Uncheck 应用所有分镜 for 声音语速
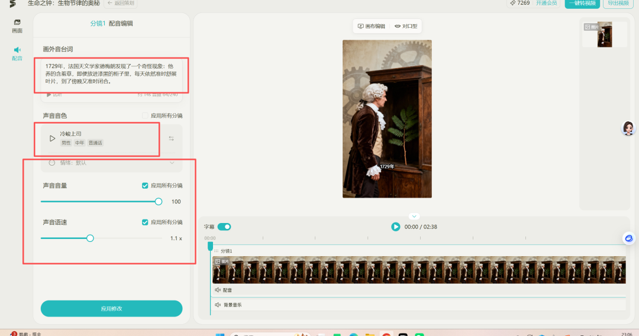The height and width of the screenshot is (336, 639). tap(146, 222)
